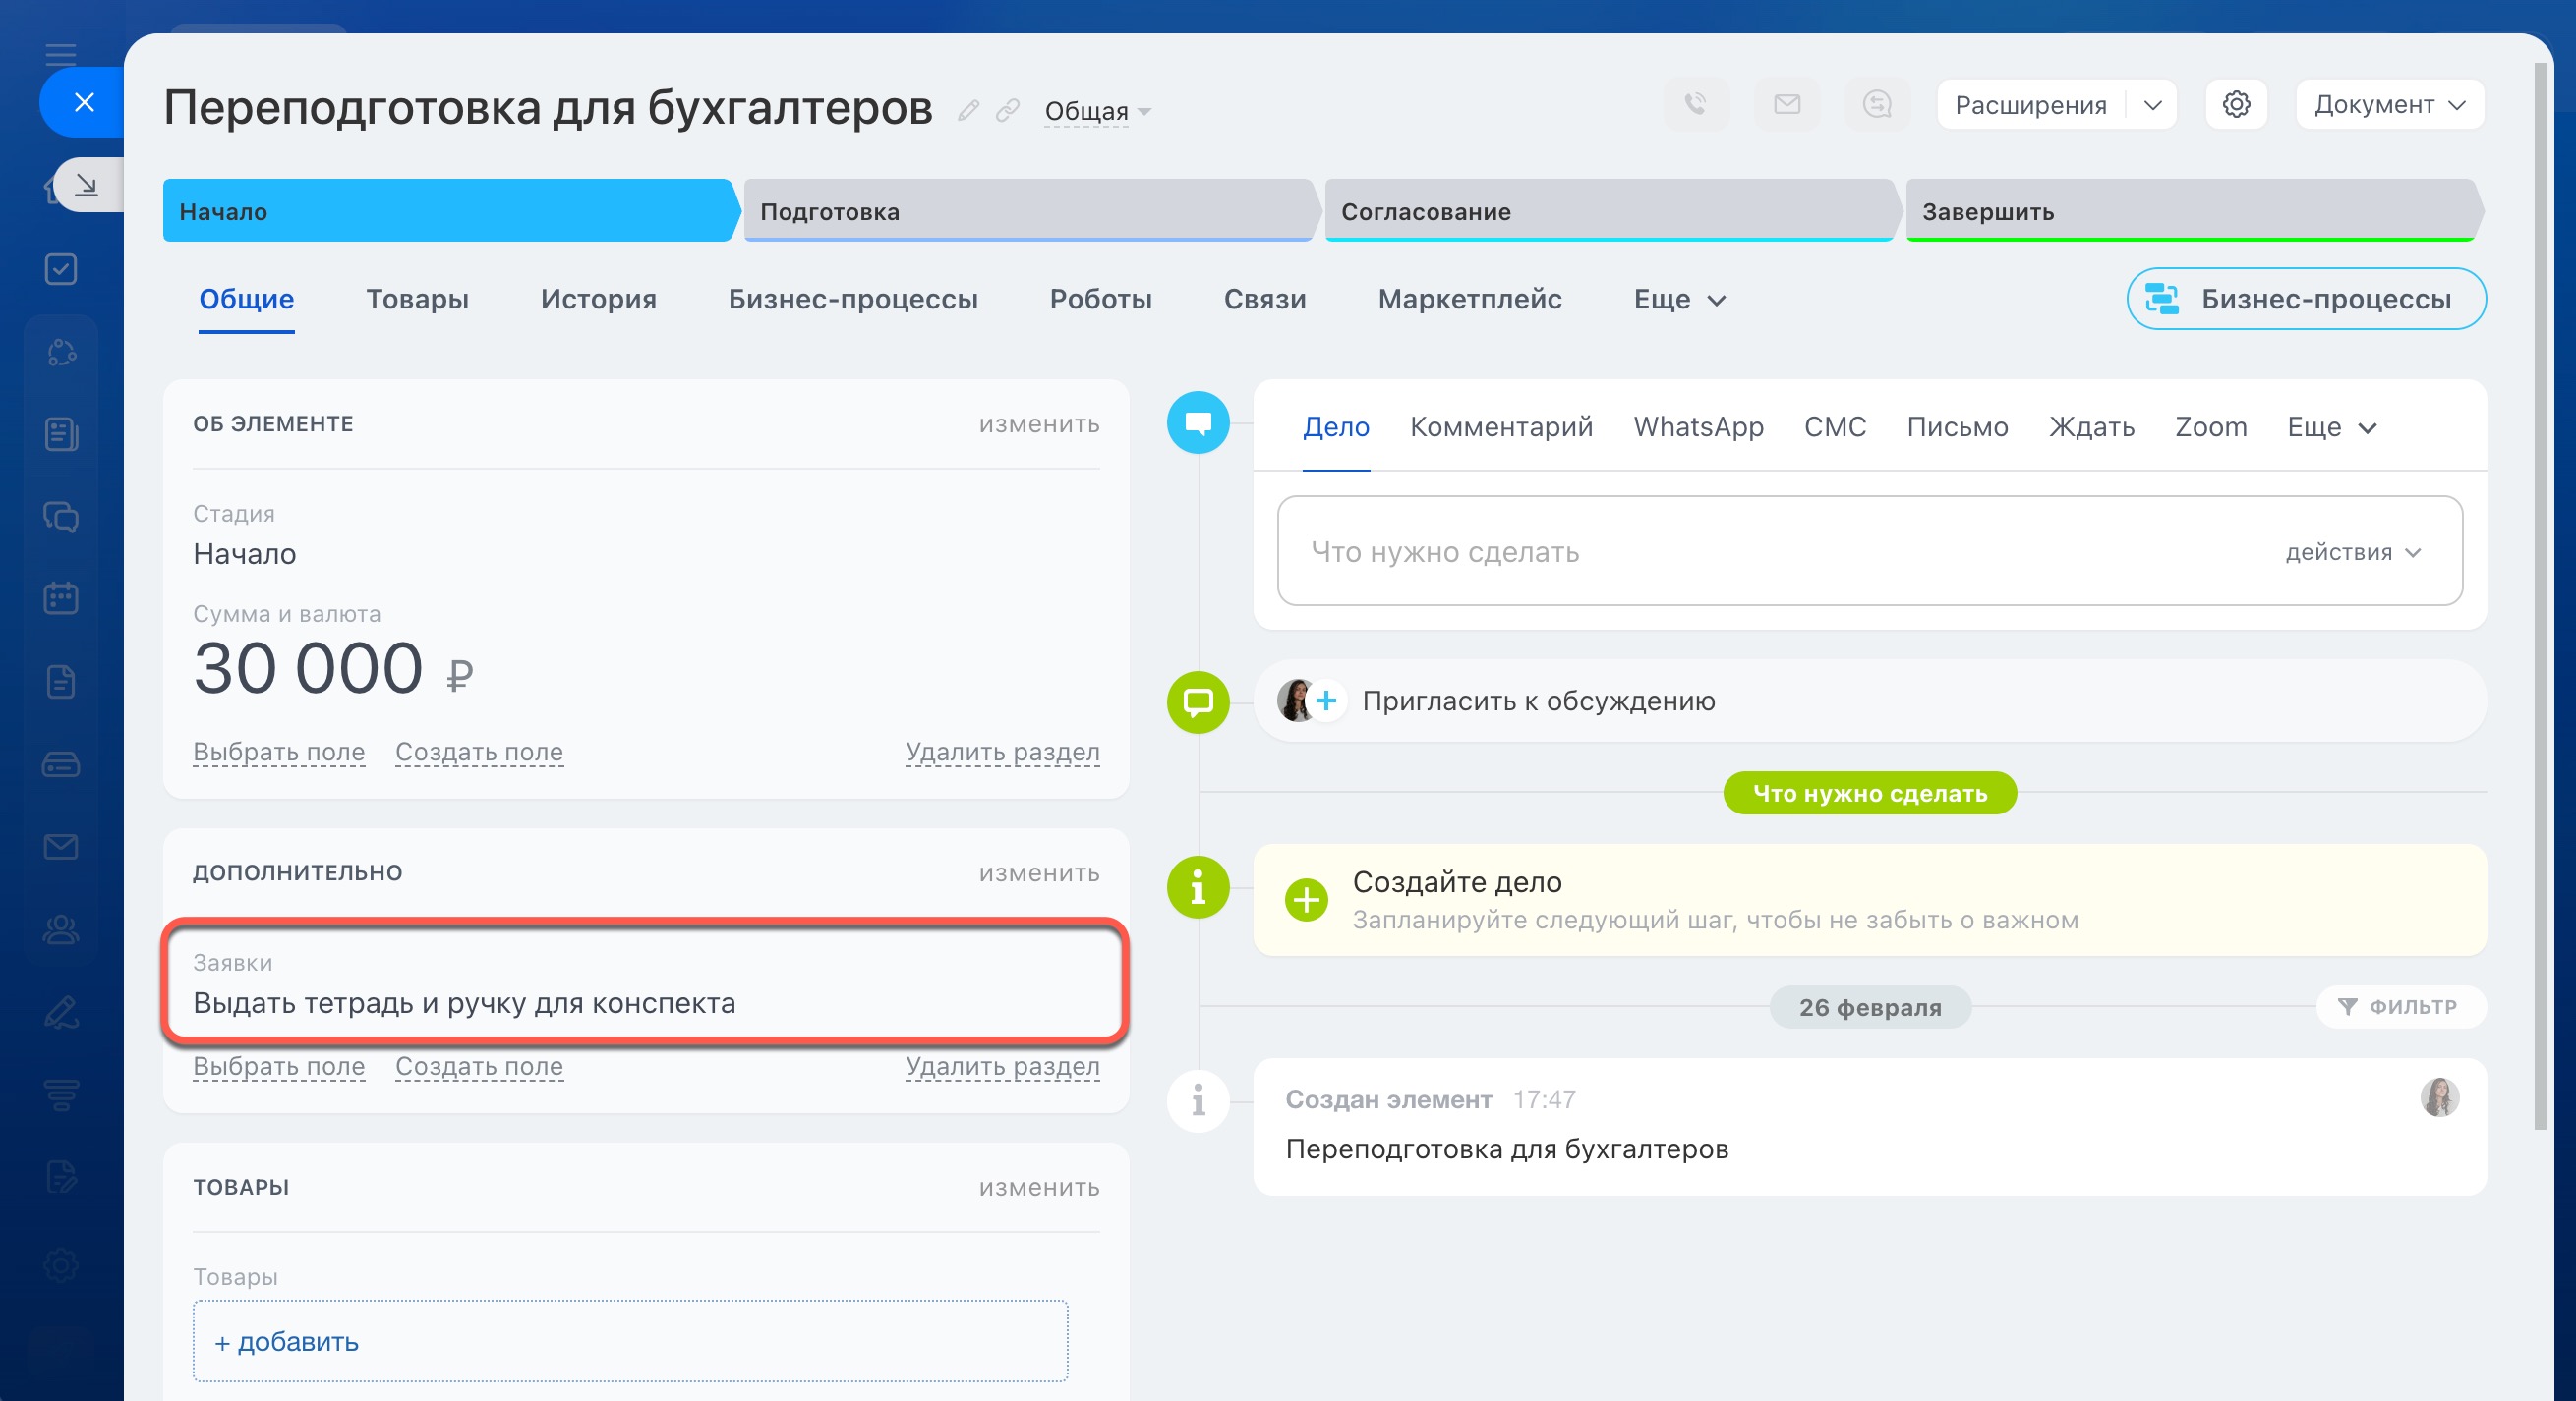Image resolution: width=2576 pixels, height=1401 pixels.
Task: Open the calendar icon in left sidebar
Action: [x=61, y=598]
